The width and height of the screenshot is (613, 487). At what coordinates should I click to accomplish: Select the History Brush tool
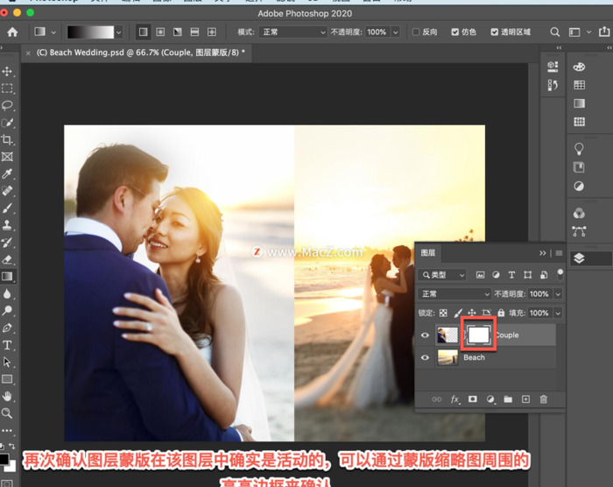[7, 242]
